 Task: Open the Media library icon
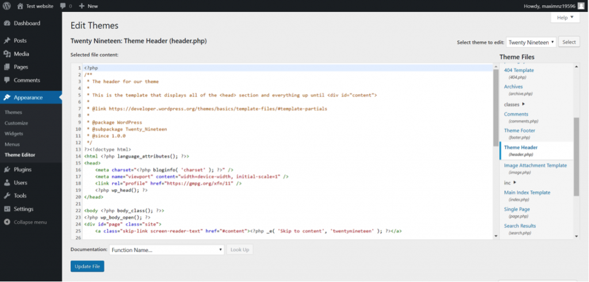[x=7, y=54]
